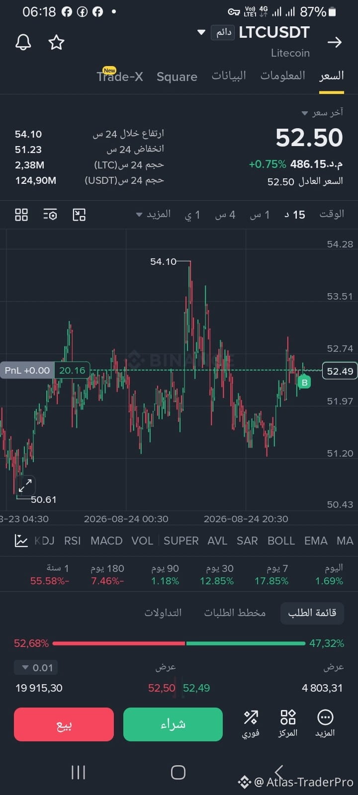
Task: Open the Trade-X tab
Action: (120, 76)
